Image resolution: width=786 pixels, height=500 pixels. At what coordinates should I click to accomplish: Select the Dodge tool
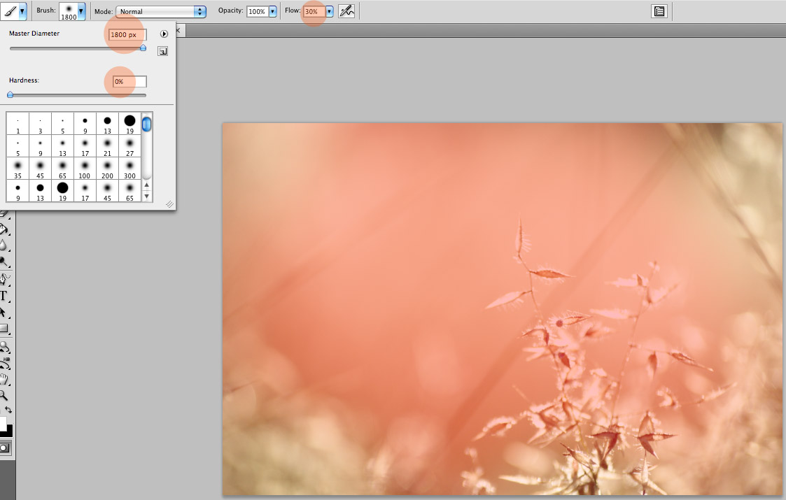(x=3, y=262)
